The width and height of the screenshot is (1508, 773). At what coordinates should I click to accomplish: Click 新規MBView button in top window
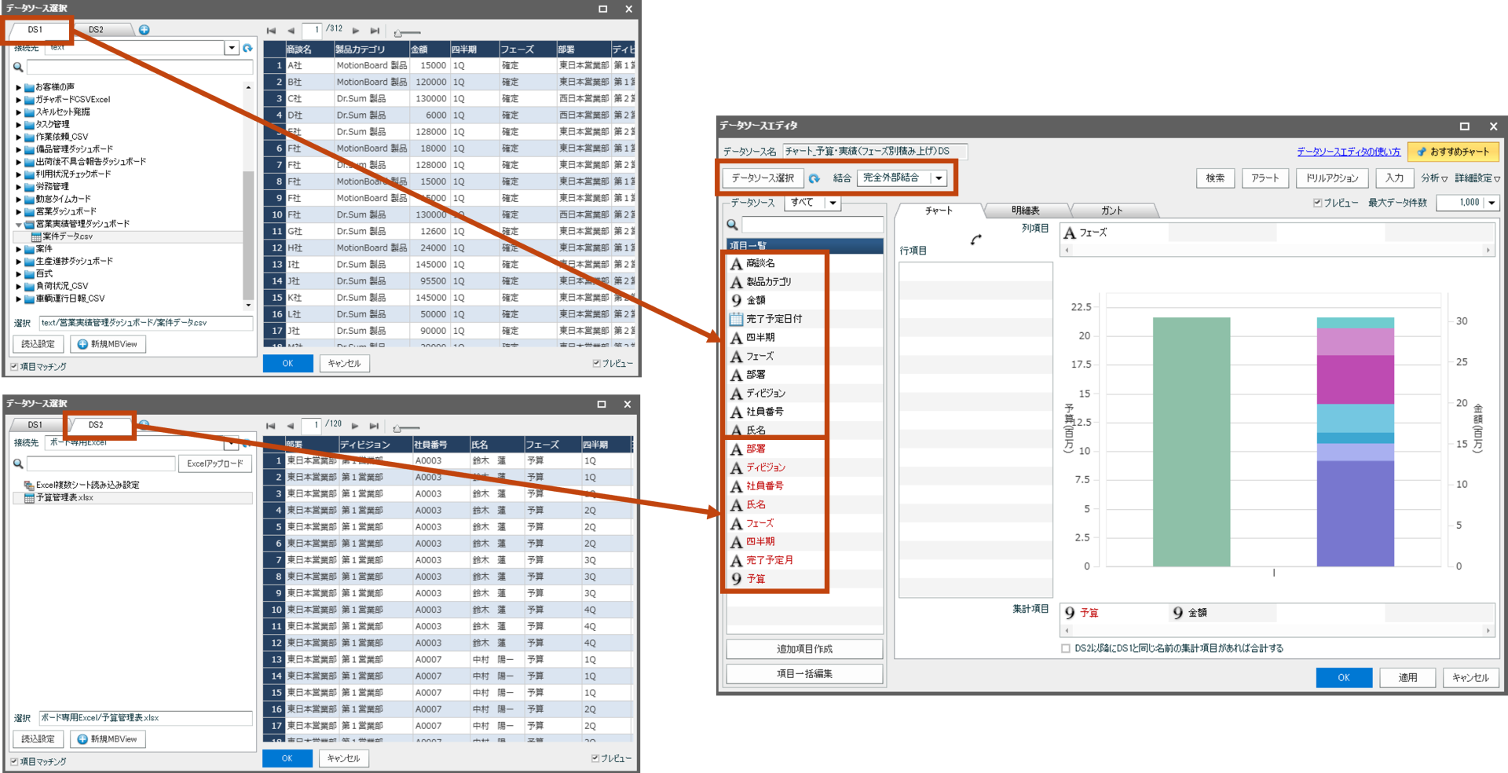(108, 344)
